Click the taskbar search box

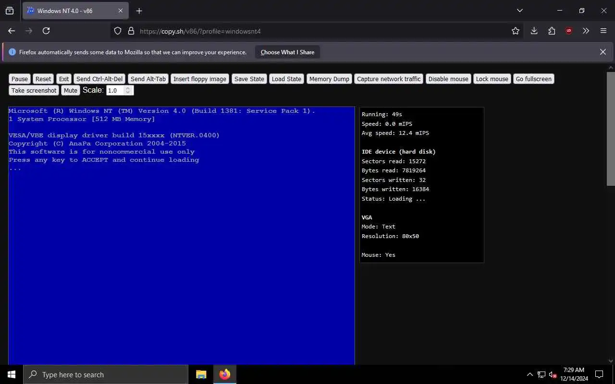[106, 374]
